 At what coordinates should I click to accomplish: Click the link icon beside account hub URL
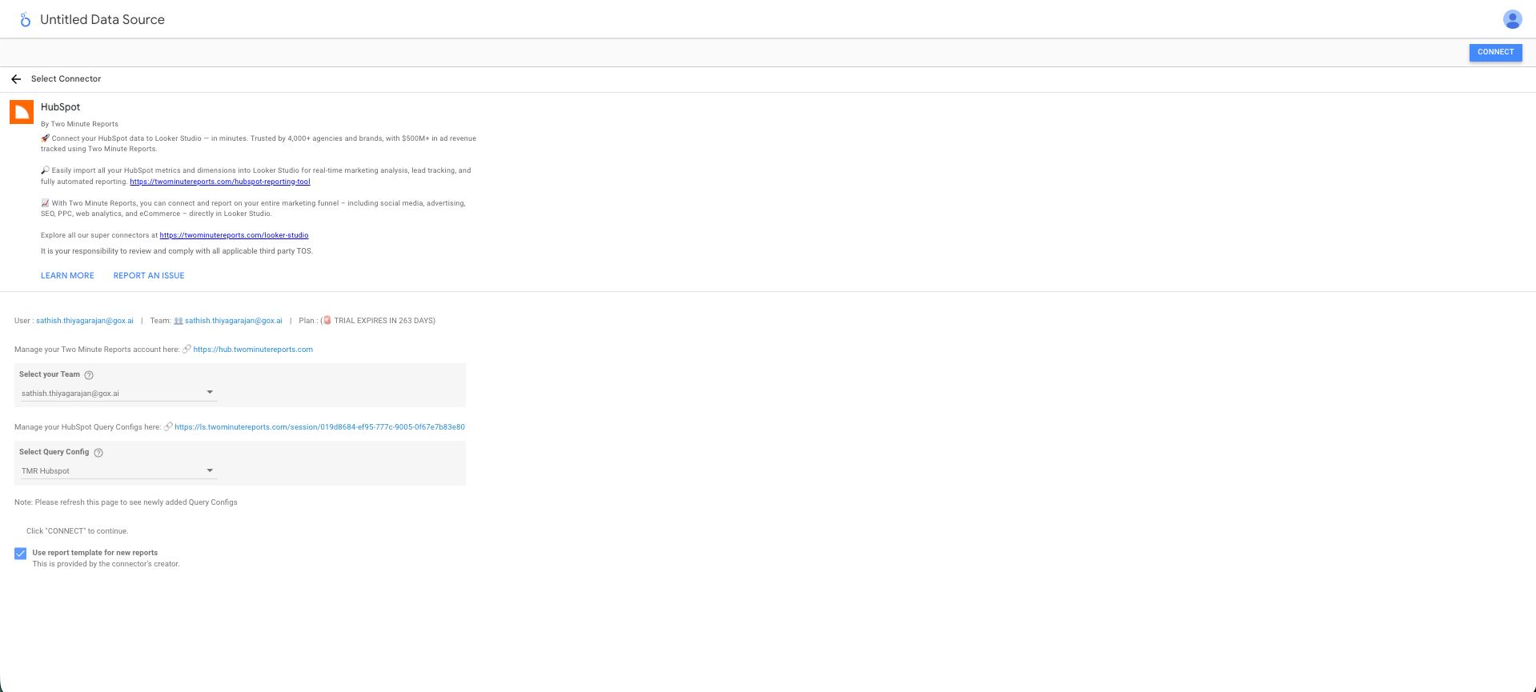pos(186,350)
